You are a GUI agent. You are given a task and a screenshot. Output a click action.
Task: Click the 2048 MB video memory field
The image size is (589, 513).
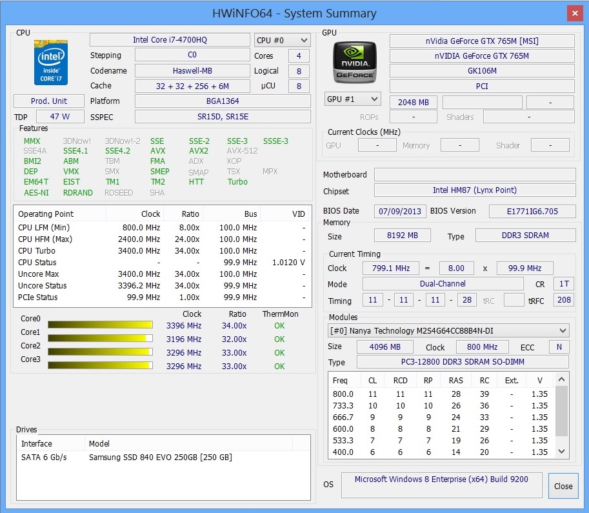pyautogui.click(x=413, y=102)
